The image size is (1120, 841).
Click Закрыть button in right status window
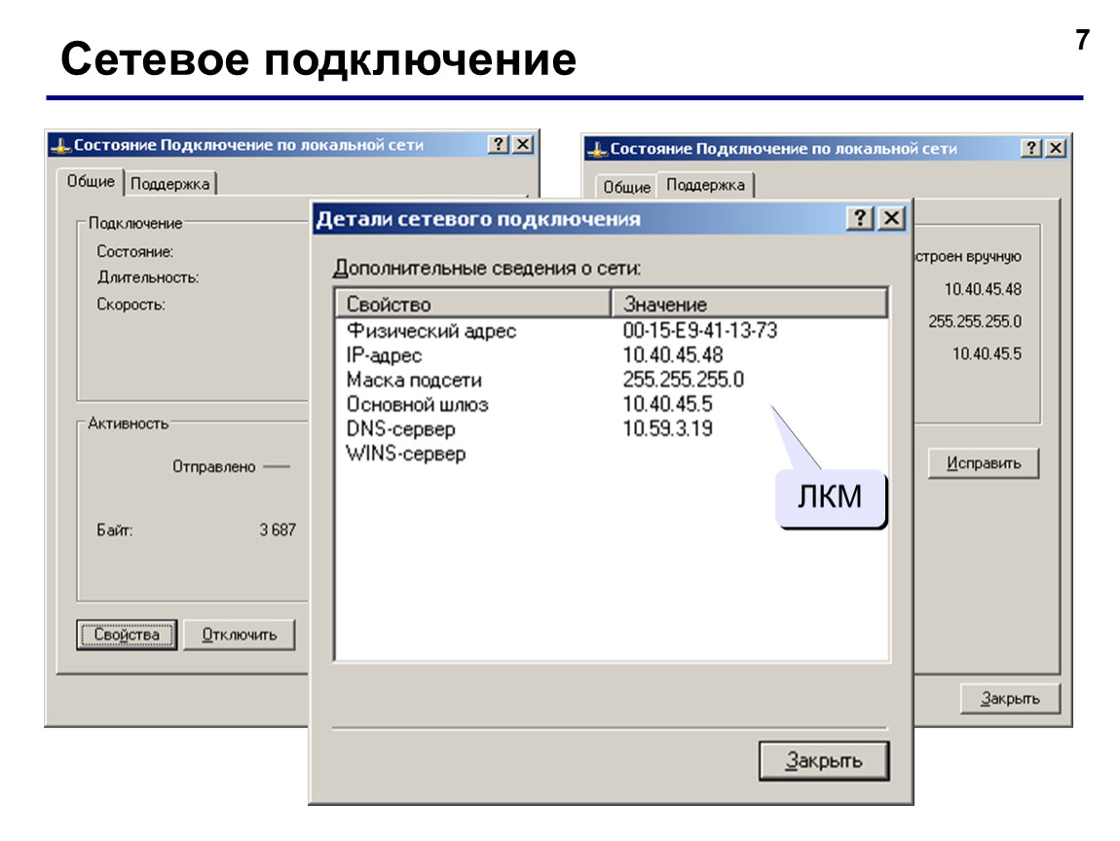[1010, 698]
